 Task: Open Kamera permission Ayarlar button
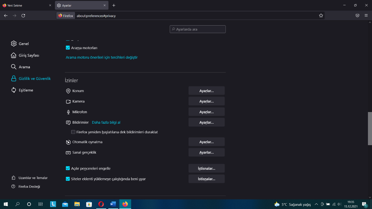pos(207,101)
